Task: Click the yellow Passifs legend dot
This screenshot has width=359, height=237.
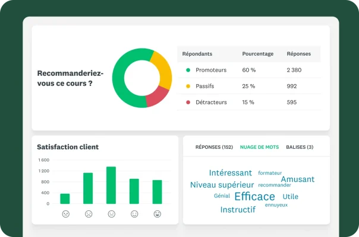Action: (188, 86)
